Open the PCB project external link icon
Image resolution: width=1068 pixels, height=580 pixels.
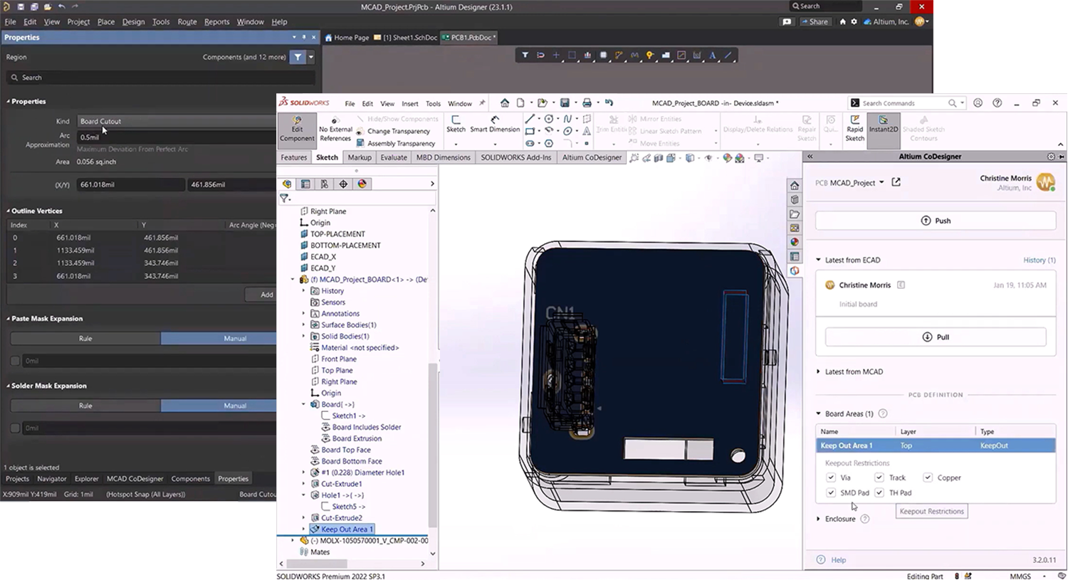click(x=896, y=182)
